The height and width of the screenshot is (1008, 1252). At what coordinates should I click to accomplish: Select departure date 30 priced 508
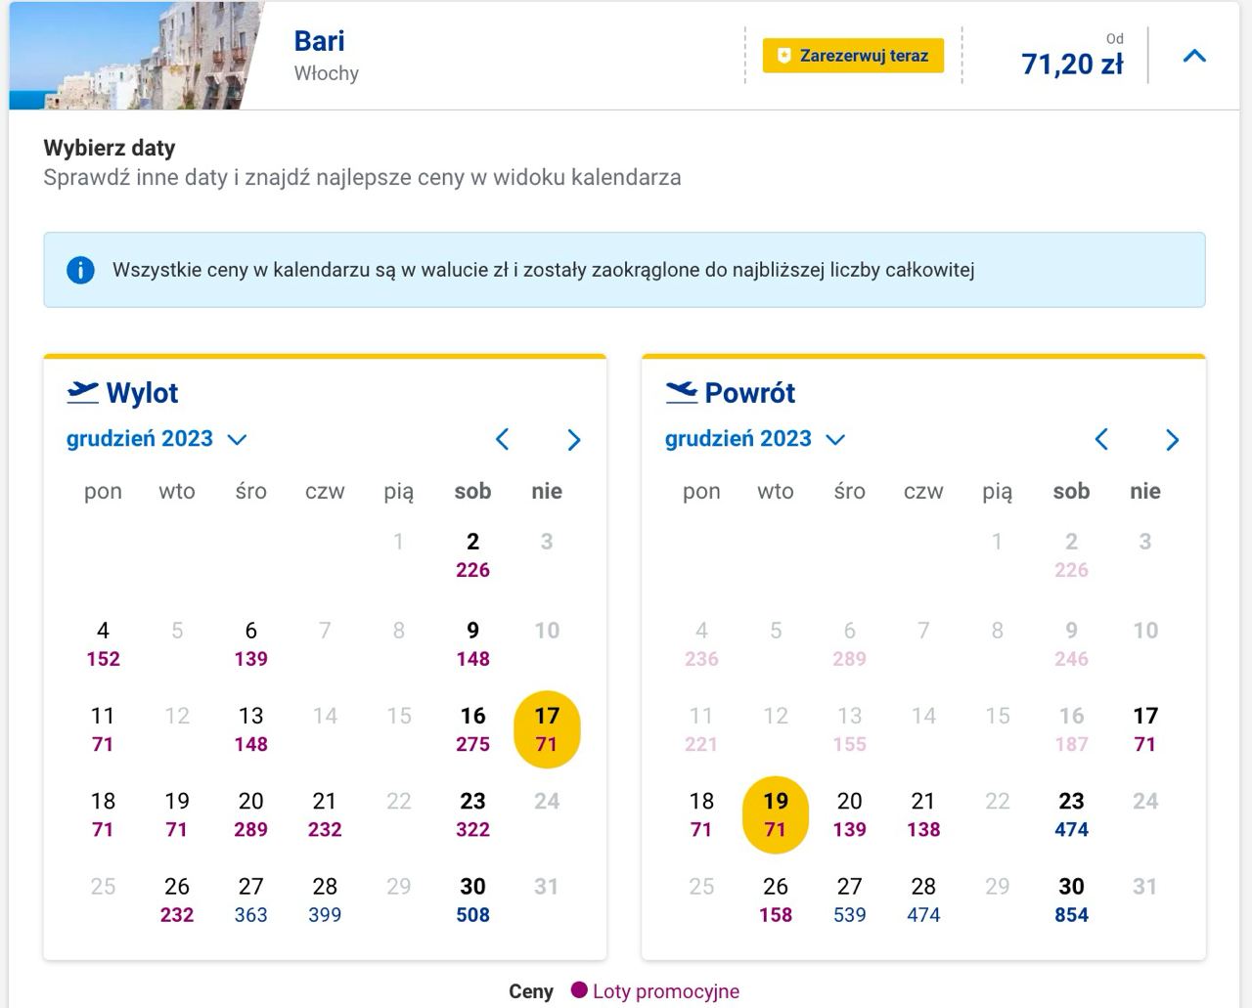click(472, 899)
